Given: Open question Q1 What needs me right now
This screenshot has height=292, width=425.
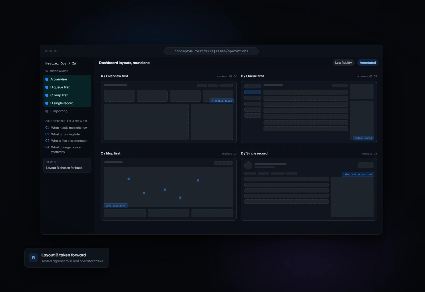Looking at the screenshot, I should pyautogui.click(x=66, y=128).
